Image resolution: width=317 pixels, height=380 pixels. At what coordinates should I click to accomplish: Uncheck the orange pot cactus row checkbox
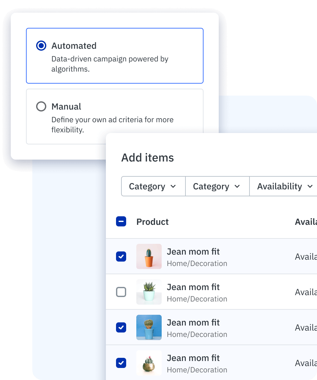click(x=121, y=256)
